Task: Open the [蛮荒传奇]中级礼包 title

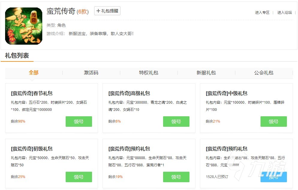Action: [x=227, y=93]
